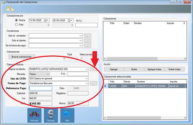Select the Folio radio button

16,25
